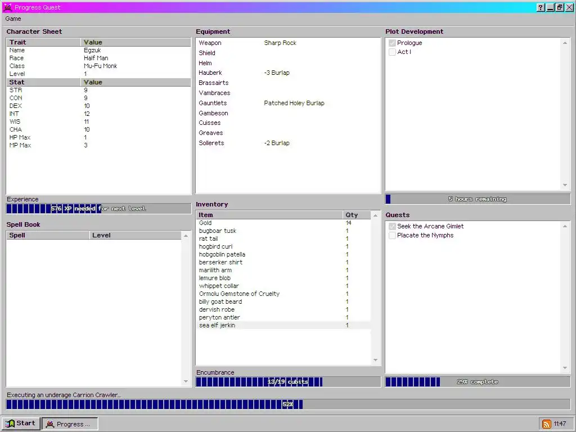Click the Shield equipment slot
The width and height of the screenshot is (576, 432).
(x=288, y=53)
